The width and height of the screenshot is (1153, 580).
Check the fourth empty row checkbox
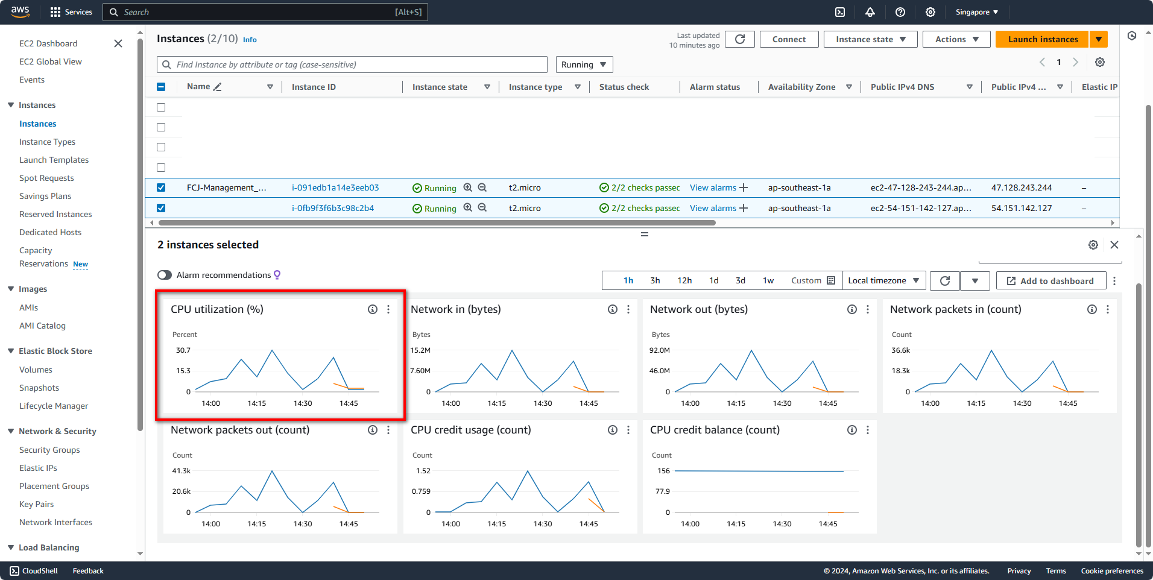161,168
